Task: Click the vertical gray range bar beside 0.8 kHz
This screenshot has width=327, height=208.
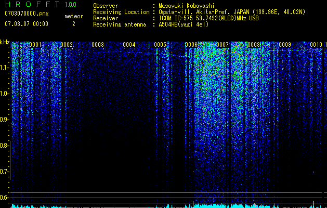Action: click(x=10, y=161)
